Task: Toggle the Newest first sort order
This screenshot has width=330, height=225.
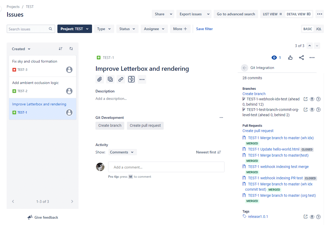Action: (x=208, y=152)
